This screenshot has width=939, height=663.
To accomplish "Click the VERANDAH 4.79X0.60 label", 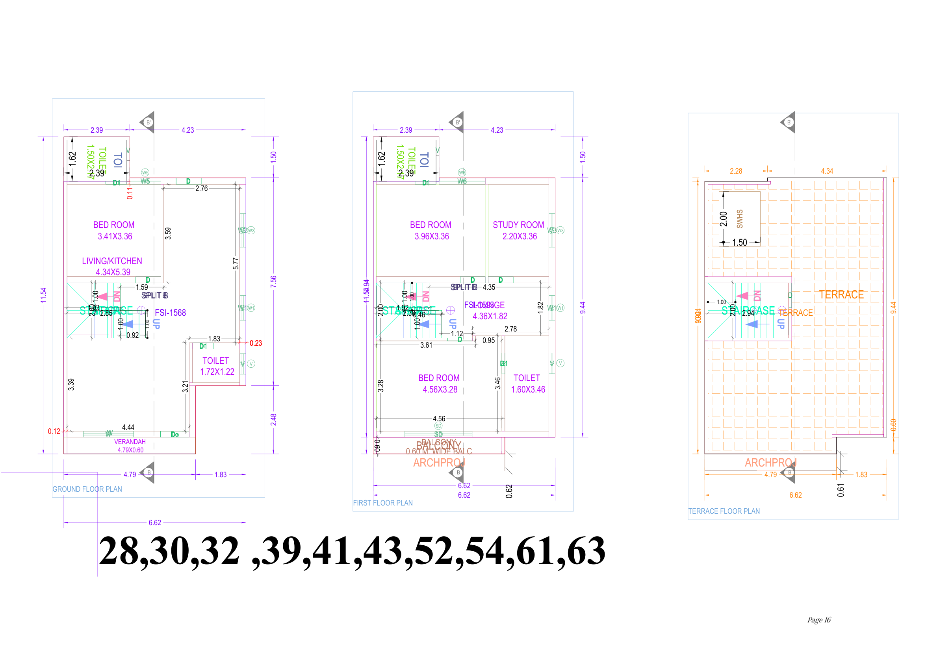I will (130, 446).
